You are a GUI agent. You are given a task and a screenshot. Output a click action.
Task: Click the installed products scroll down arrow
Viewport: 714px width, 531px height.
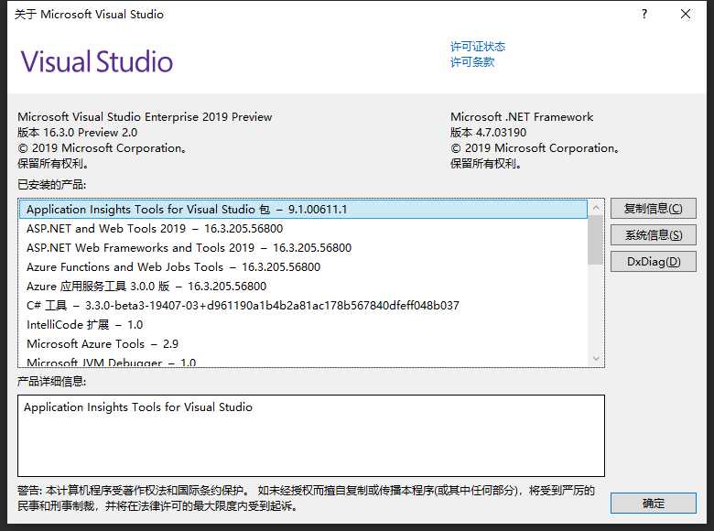(596, 359)
